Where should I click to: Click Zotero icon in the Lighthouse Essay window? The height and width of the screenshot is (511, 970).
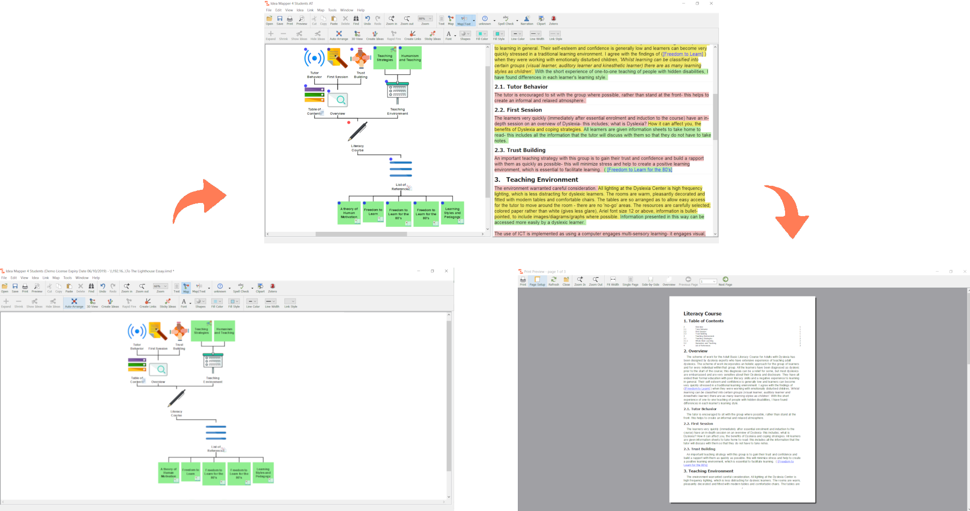tap(272, 288)
